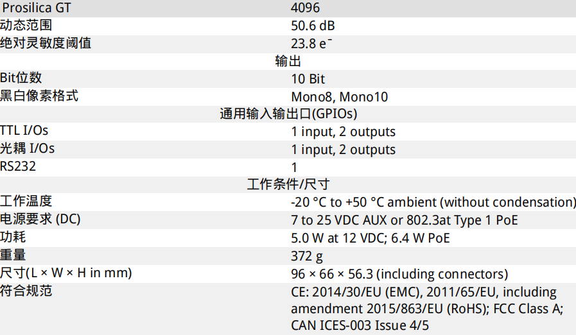Image resolution: width=576 pixels, height=335 pixels.
Task: Click the 通用输入输出口(GPIOs) section header
Action: [x=288, y=114]
